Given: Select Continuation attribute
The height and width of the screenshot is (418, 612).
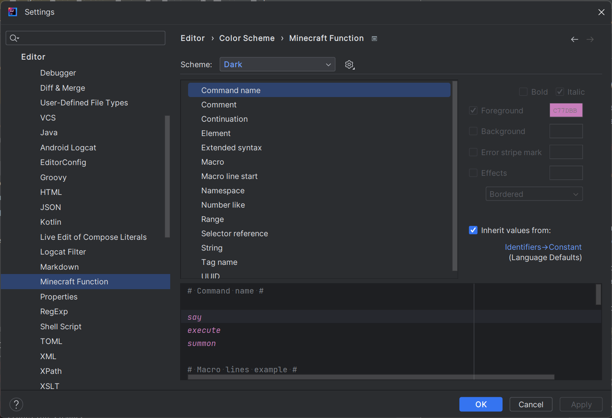Looking at the screenshot, I should [319, 119].
